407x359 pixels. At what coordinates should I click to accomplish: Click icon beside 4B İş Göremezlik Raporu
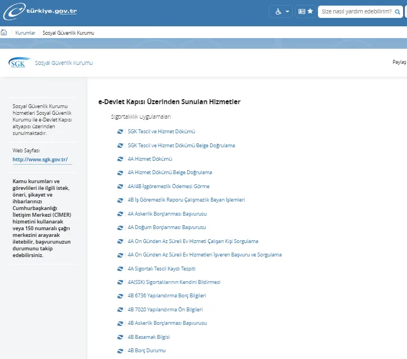click(x=120, y=200)
